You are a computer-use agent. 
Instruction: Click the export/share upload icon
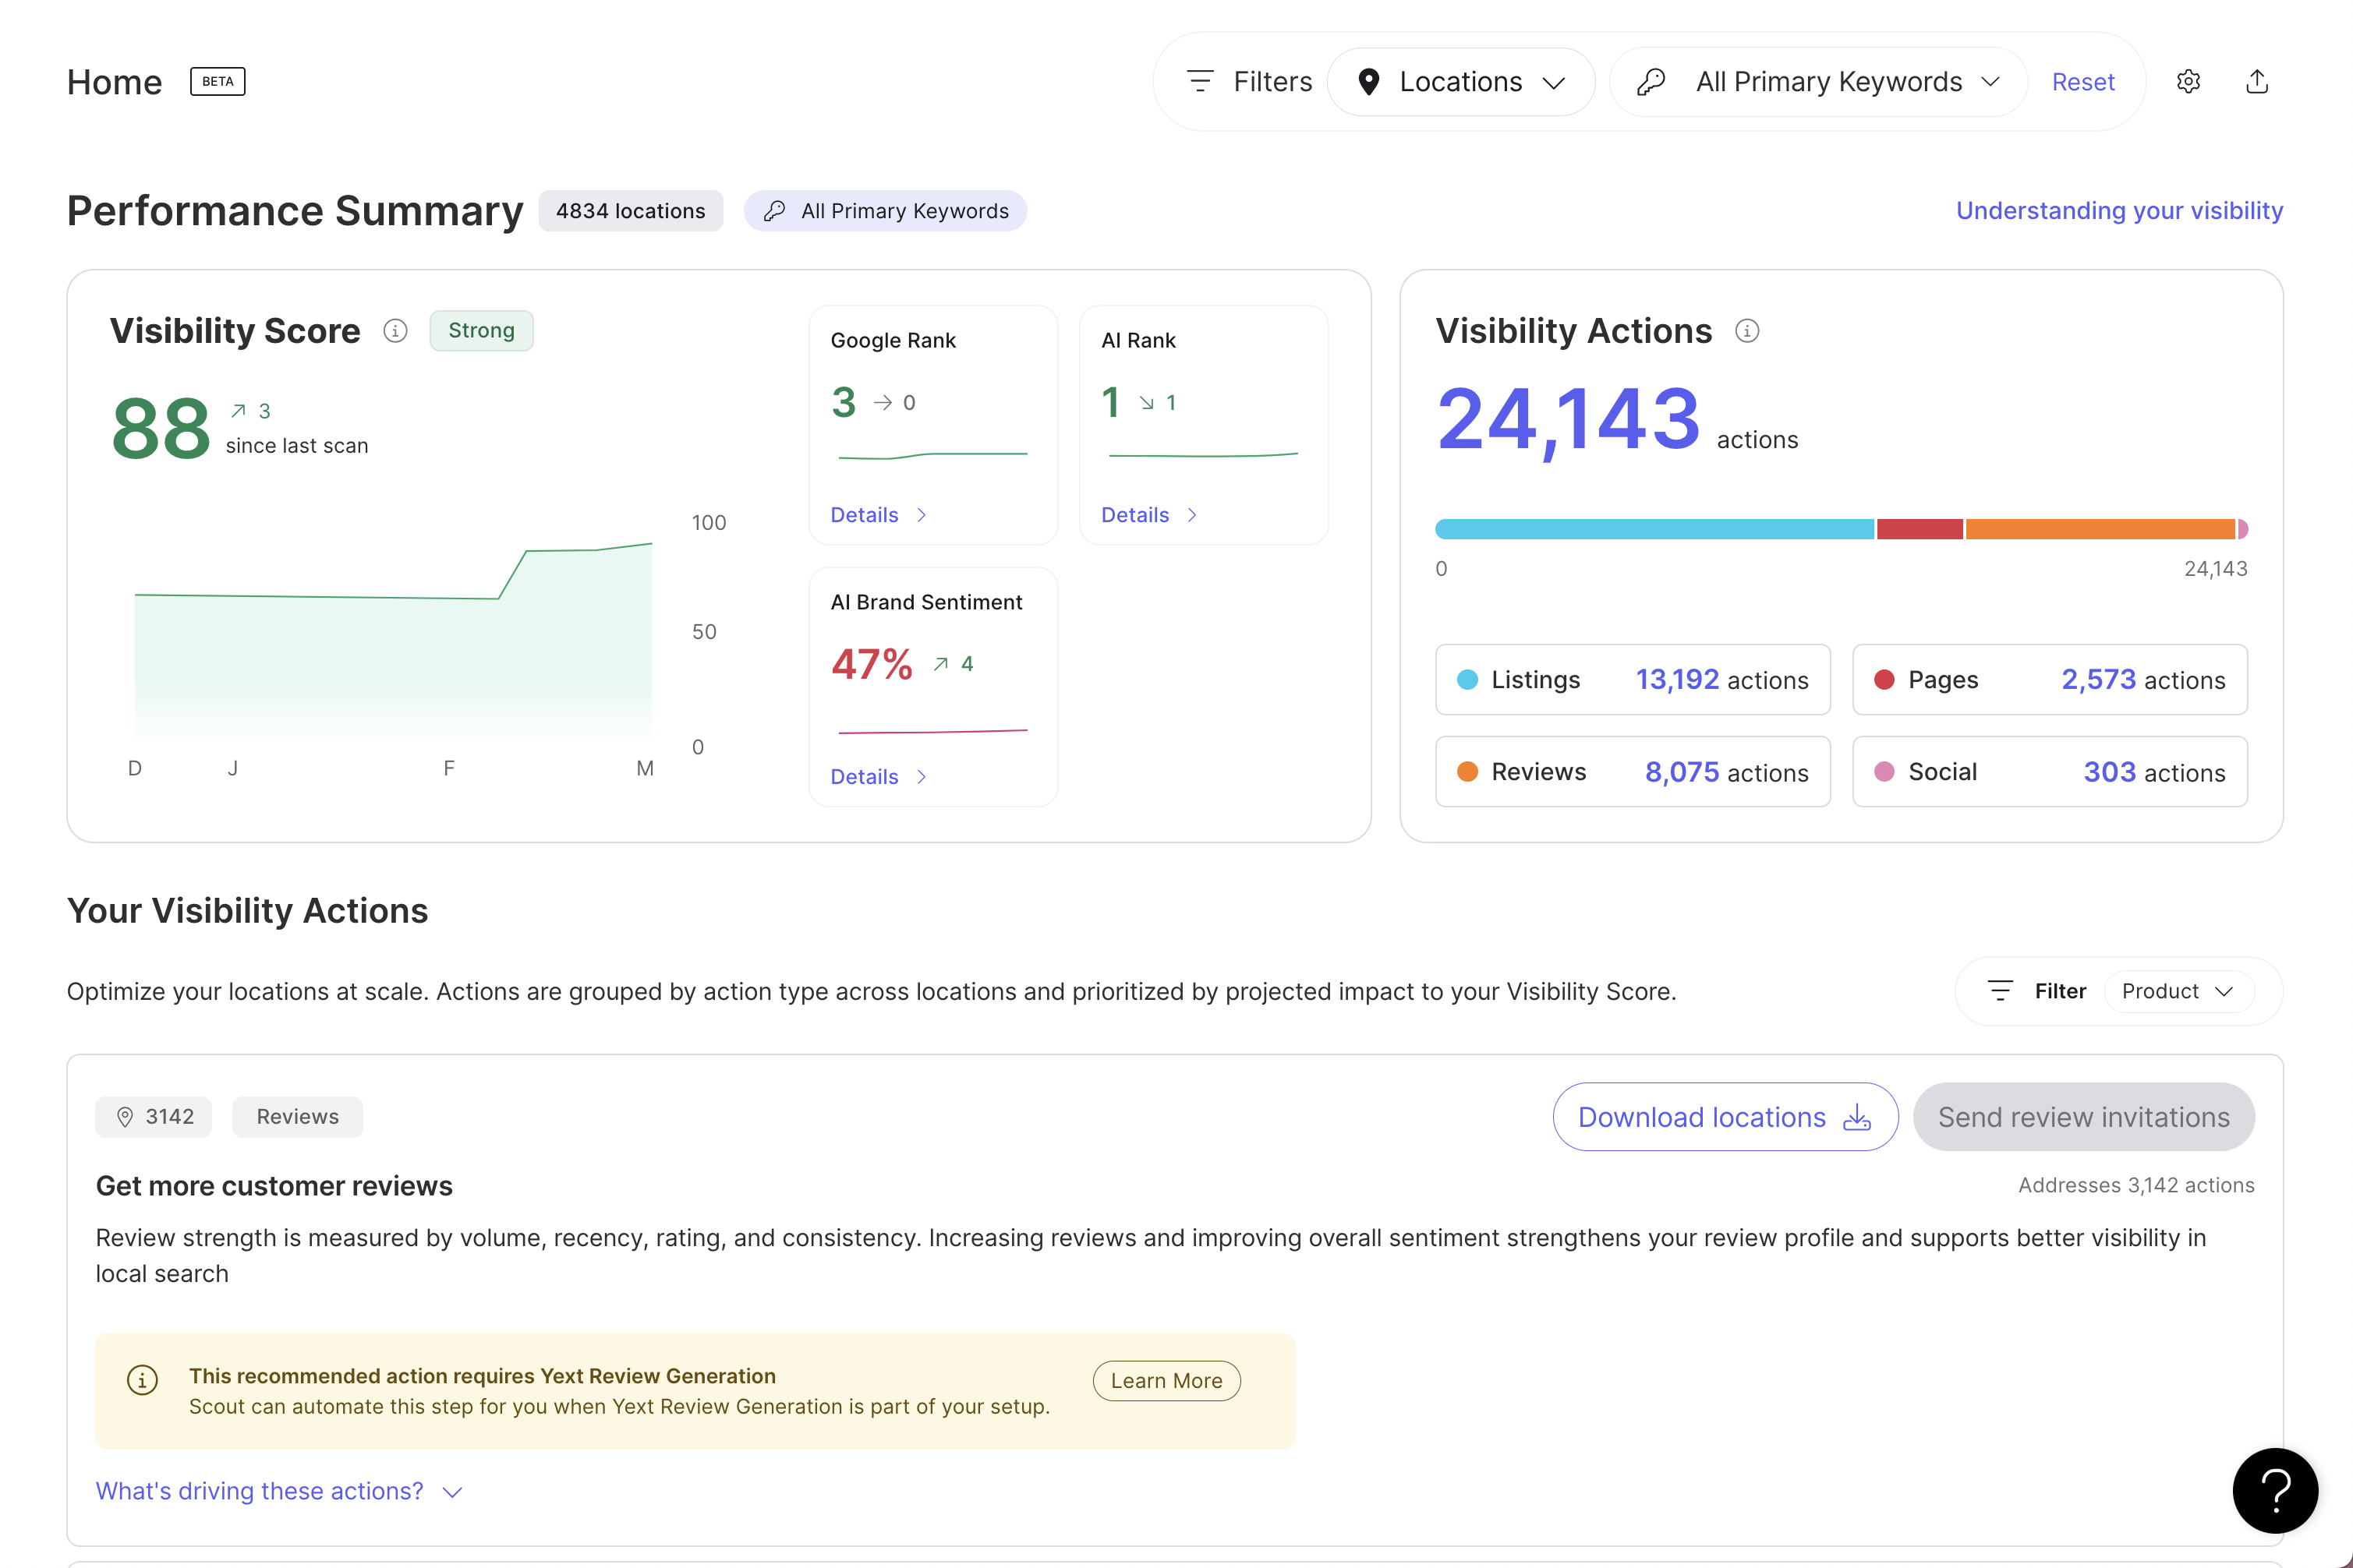2256,82
